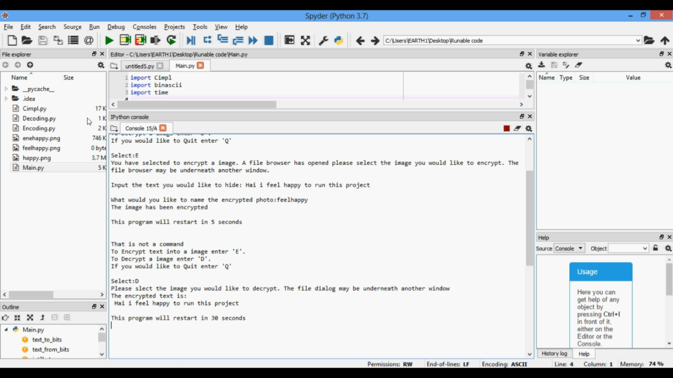
Task: Open the Source Console dropdown in Help
Action: [x=569, y=248]
